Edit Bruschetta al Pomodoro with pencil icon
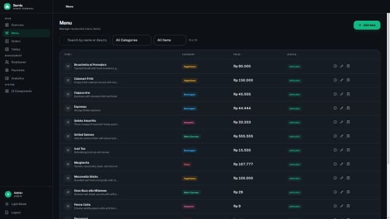This screenshot has width=390, height=219. point(341,66)
